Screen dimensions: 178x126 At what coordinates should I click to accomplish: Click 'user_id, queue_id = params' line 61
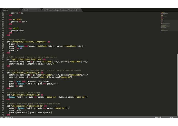coord(40,77)
